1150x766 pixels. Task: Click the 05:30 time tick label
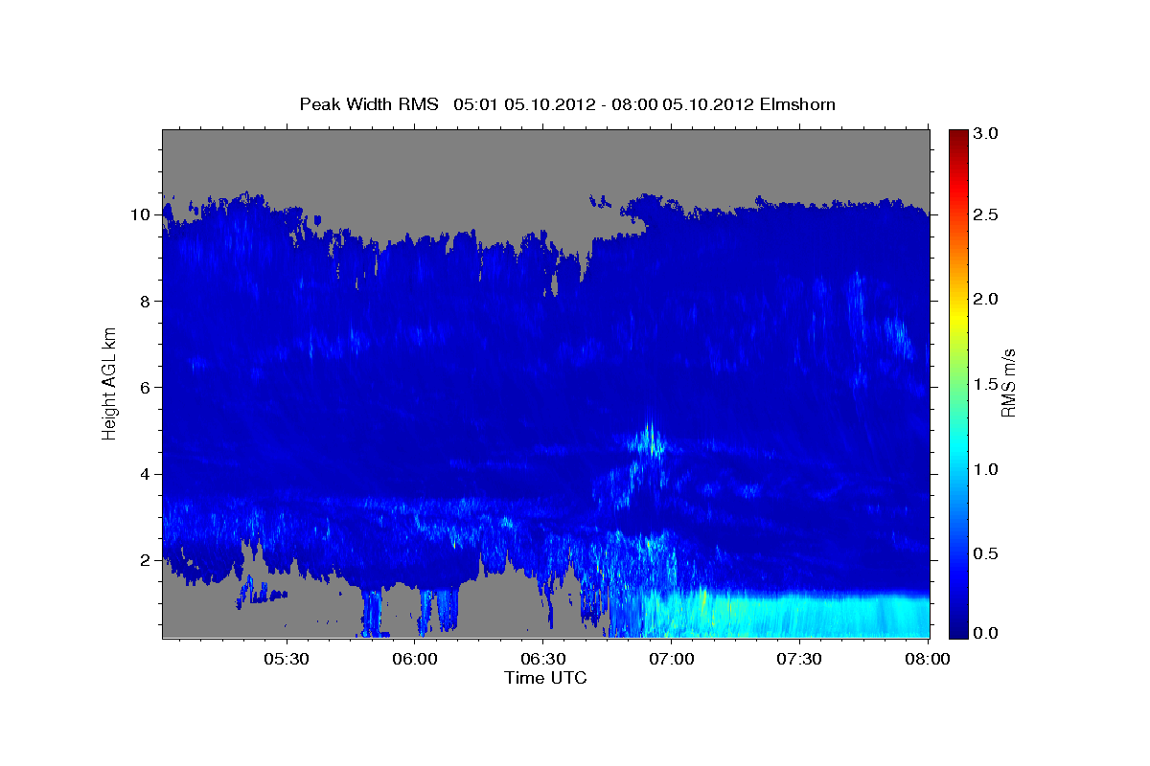pyautogui.click(x=287, y=660)
